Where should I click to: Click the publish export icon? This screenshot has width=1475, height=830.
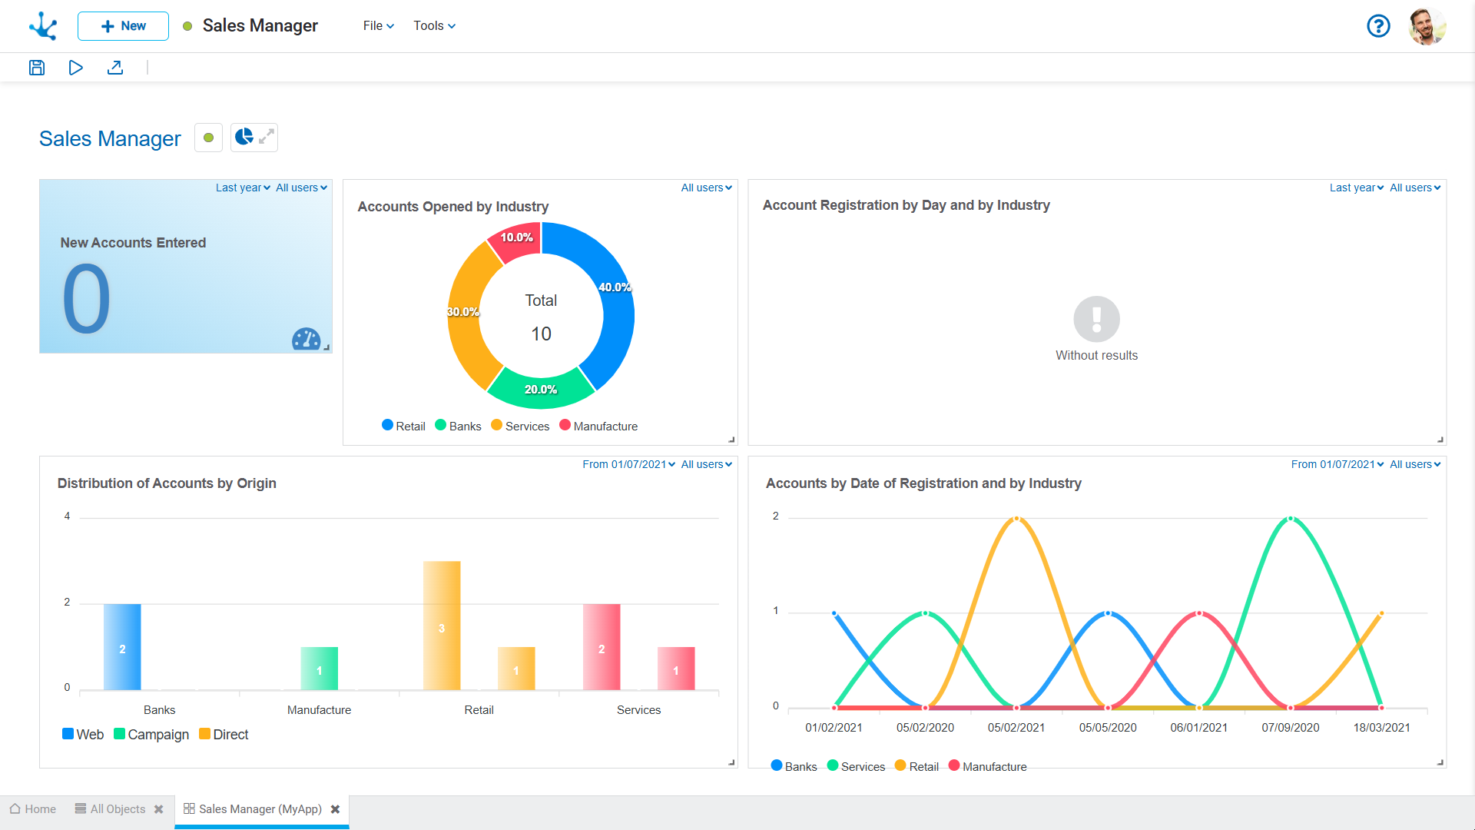click(x=115, y=68)
